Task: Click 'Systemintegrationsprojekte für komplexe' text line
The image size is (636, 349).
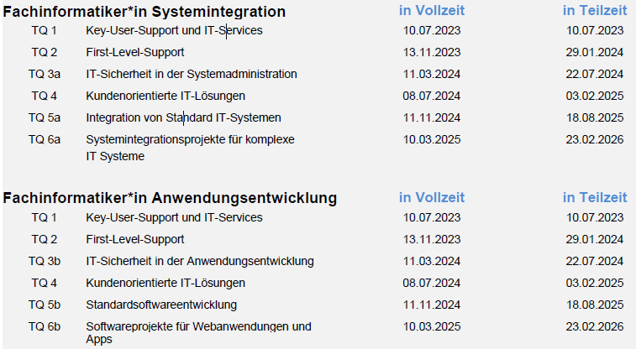Action: click(x=190, y=139)
